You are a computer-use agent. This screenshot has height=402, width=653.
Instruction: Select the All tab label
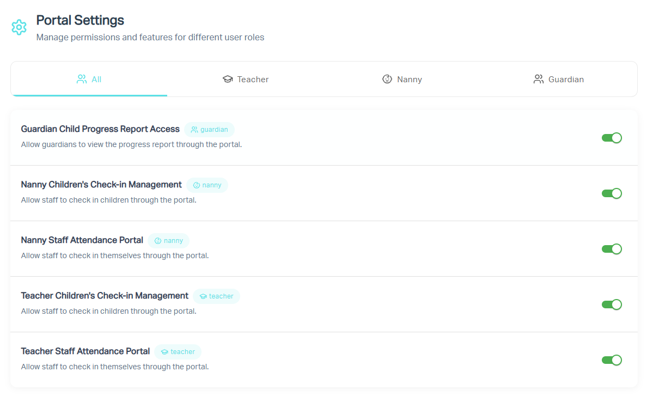coord(96,80)
